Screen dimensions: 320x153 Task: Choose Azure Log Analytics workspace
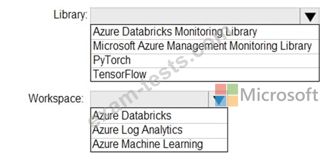click(159, 130)
